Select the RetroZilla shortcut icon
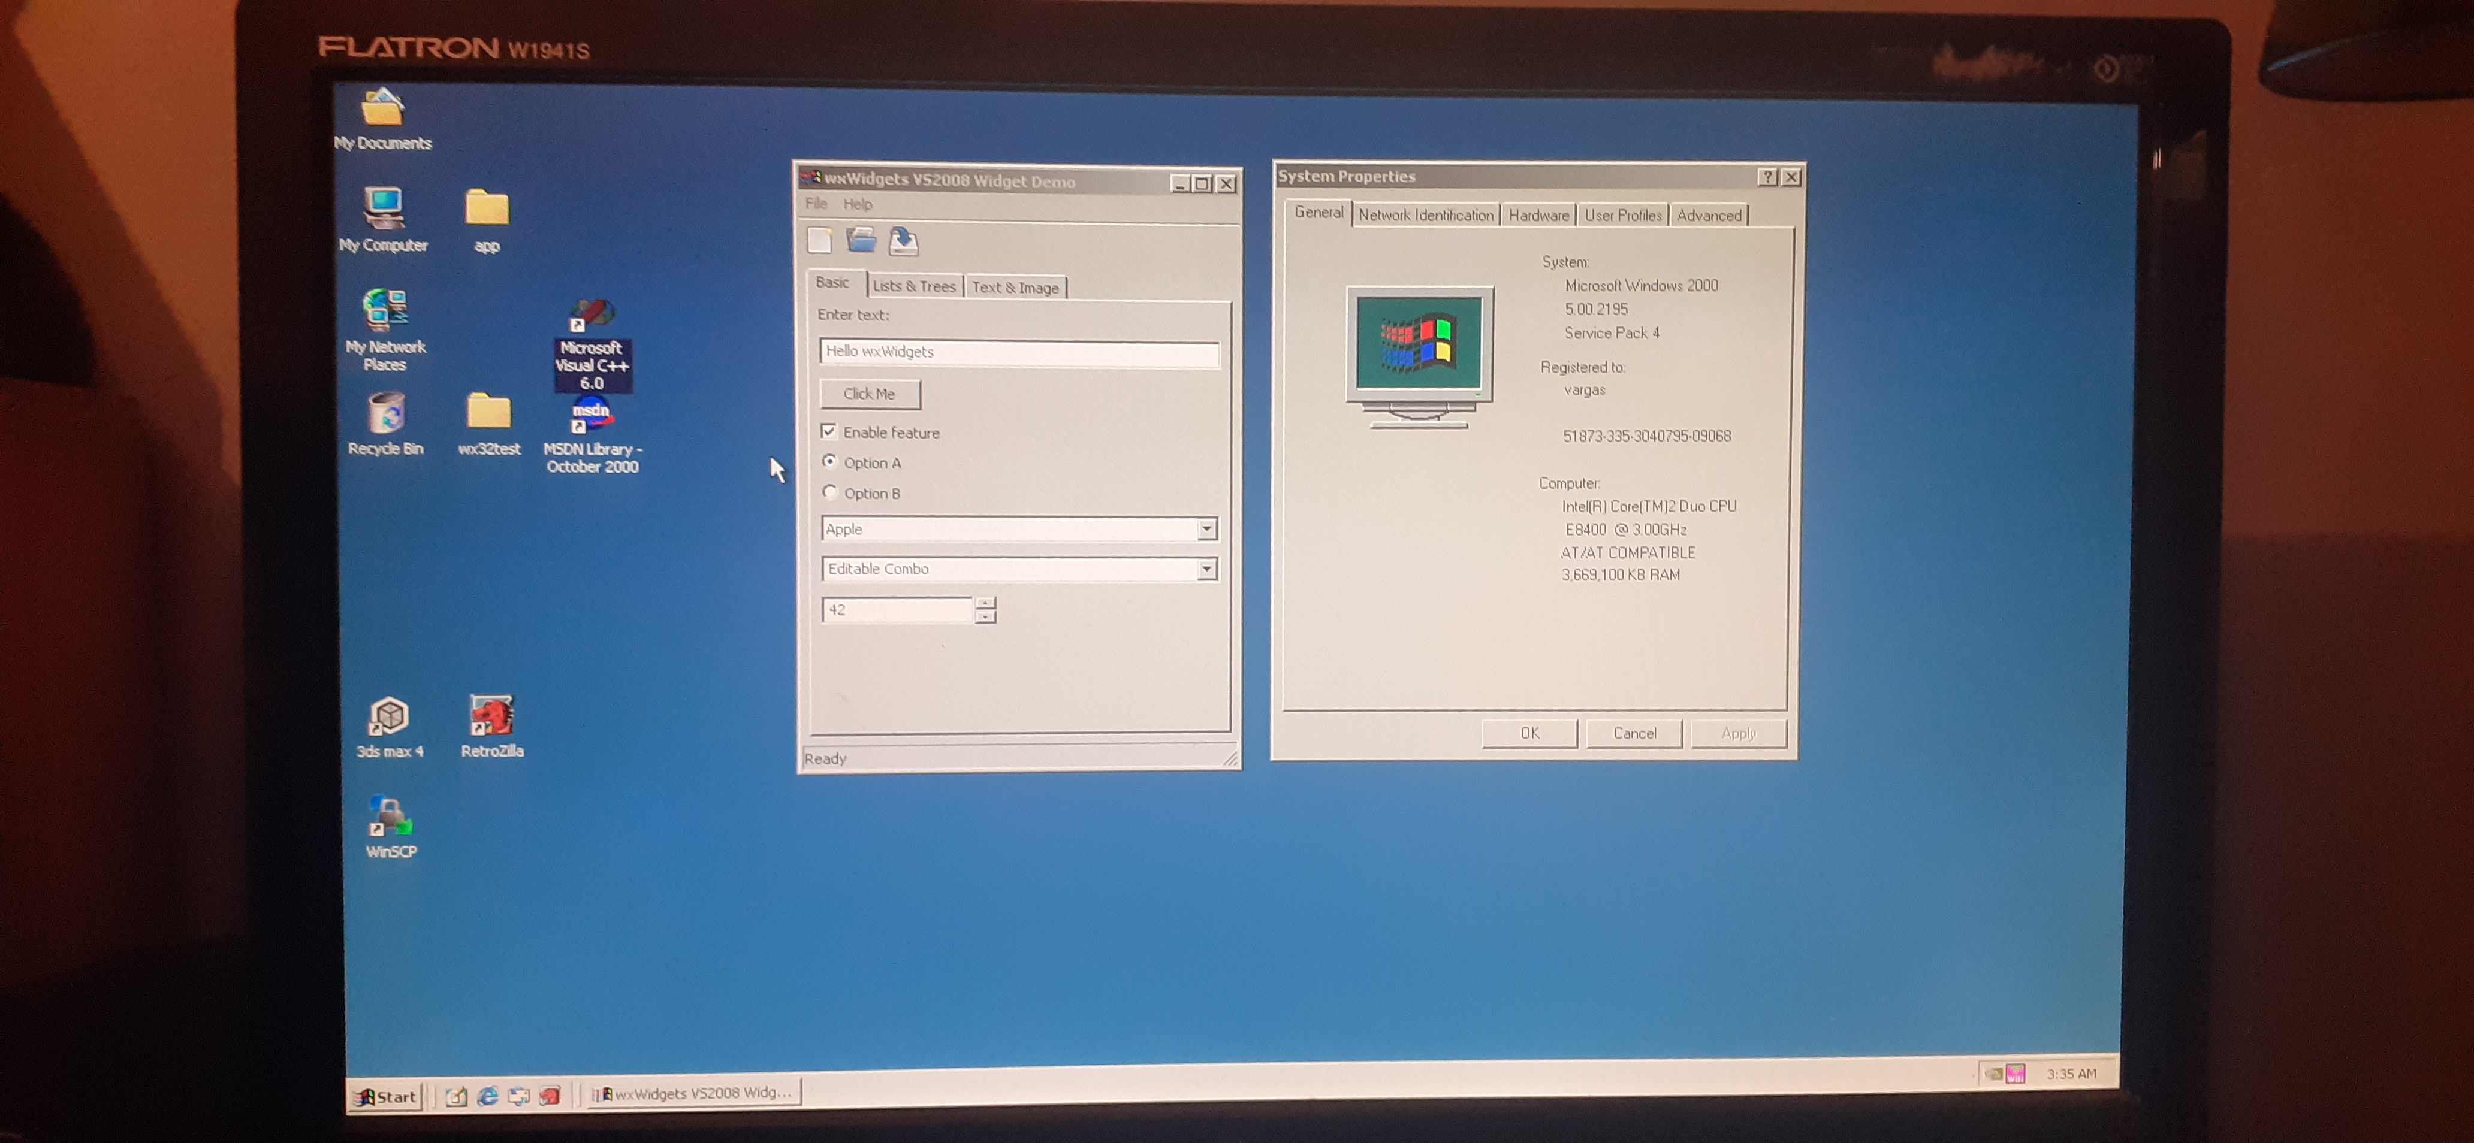Viewport: 2474px width, 1143px height. coord(491,727)
